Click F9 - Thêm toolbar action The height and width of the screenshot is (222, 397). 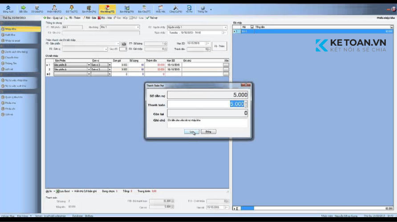tap(73, 18)
